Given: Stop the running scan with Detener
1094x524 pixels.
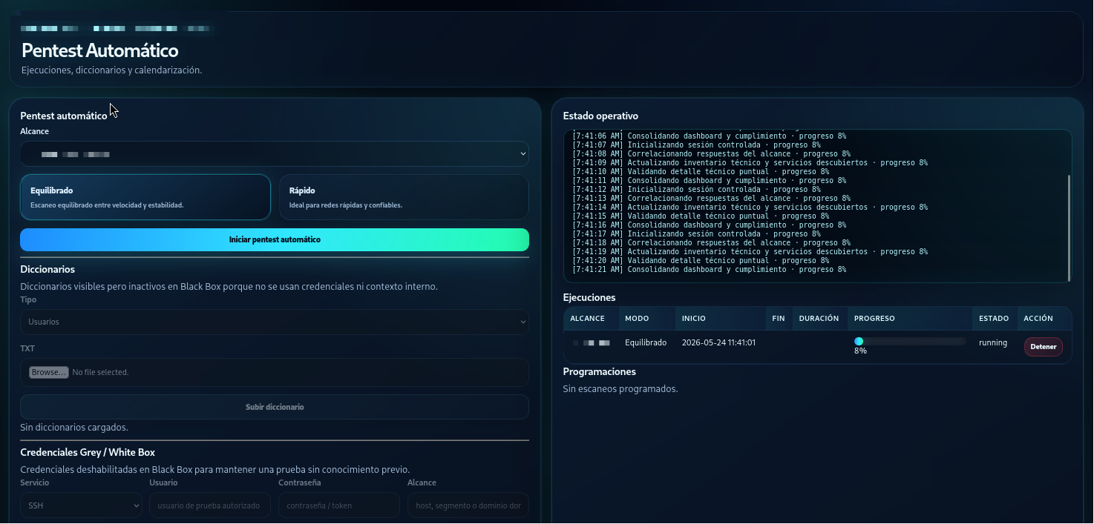Looking at the screenshot, I should [x=1044, y=347].
